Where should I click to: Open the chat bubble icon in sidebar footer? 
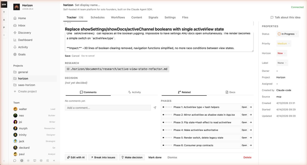(x=15, y=161)
